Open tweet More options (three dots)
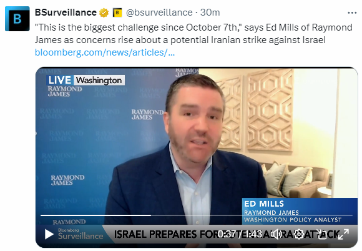This screenshot has width=362, height=251. (352, 12)
